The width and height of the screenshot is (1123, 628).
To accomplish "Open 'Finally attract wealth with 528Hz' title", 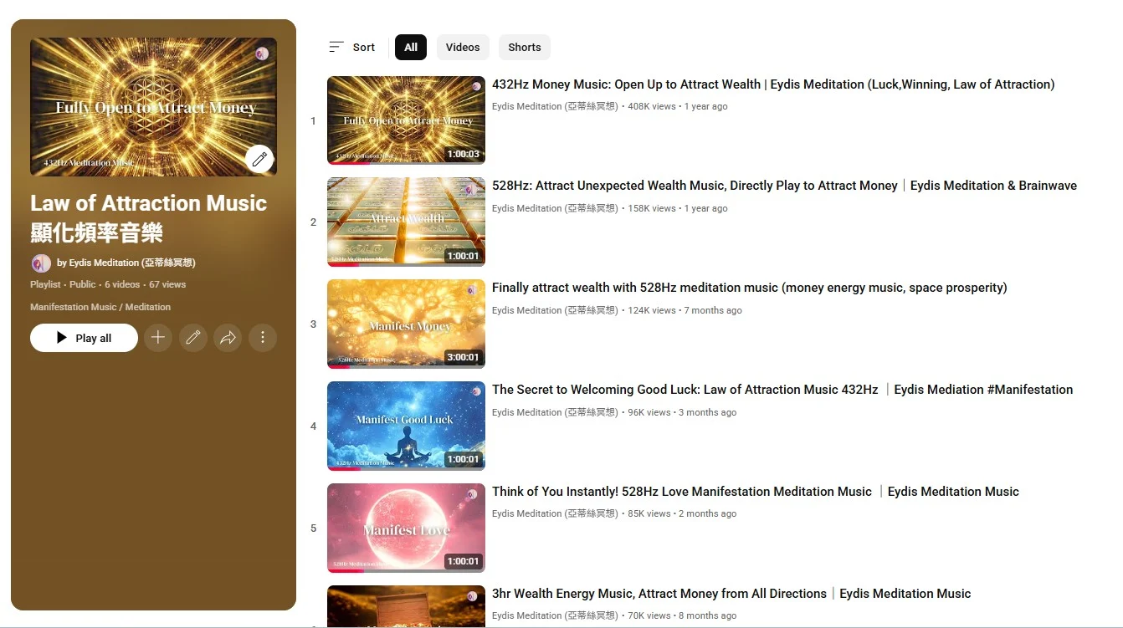I will coord(750,288).
